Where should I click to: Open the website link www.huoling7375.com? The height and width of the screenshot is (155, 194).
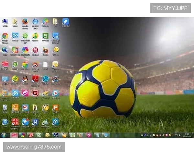(34, 147)
